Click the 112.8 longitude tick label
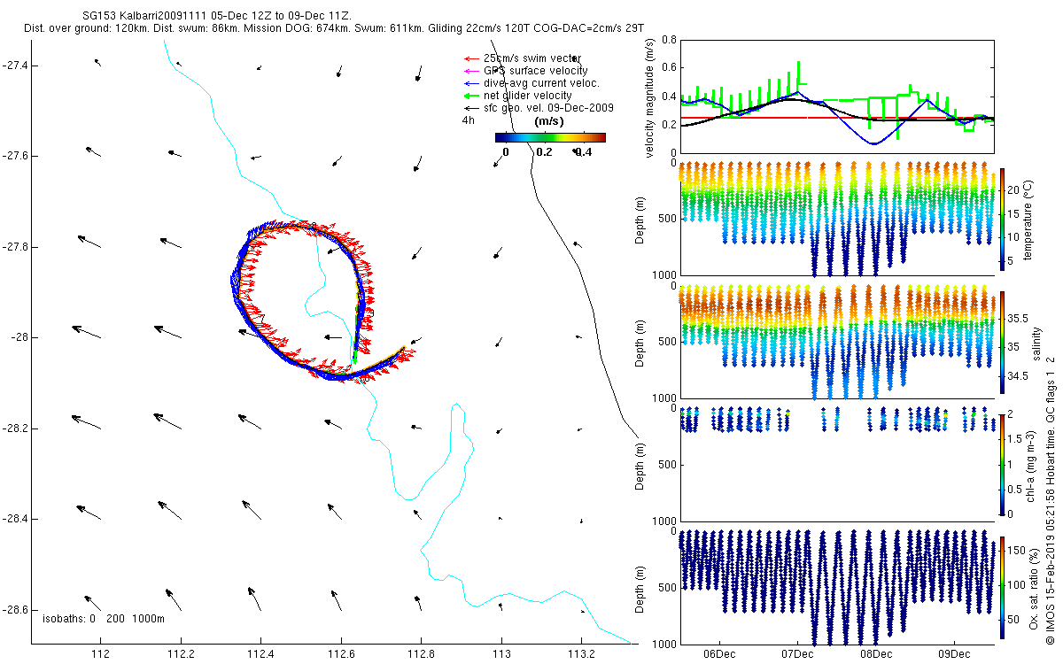 421,654
